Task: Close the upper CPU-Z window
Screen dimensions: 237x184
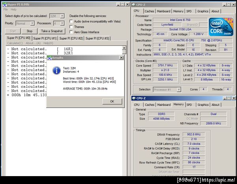Action: point(234,5)
